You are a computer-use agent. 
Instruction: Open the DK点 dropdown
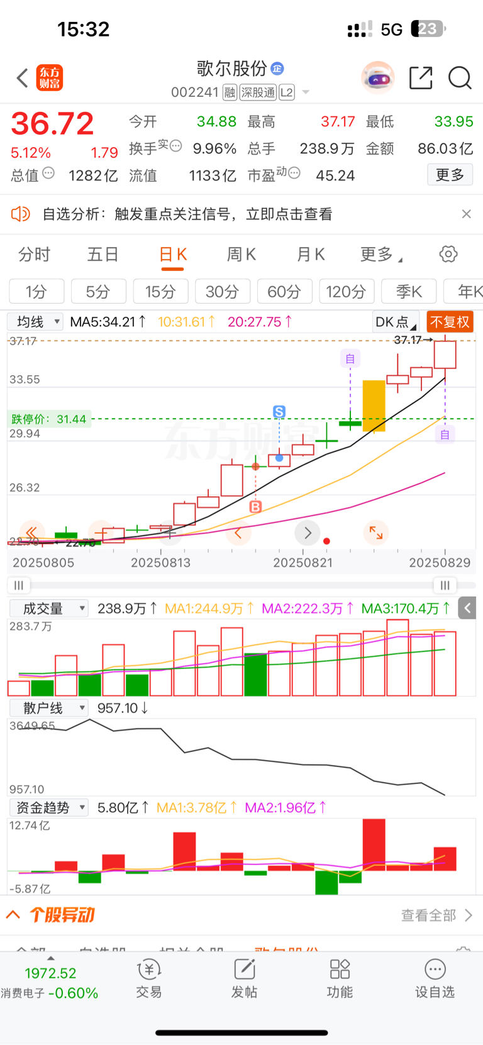(x=396, y=322)
